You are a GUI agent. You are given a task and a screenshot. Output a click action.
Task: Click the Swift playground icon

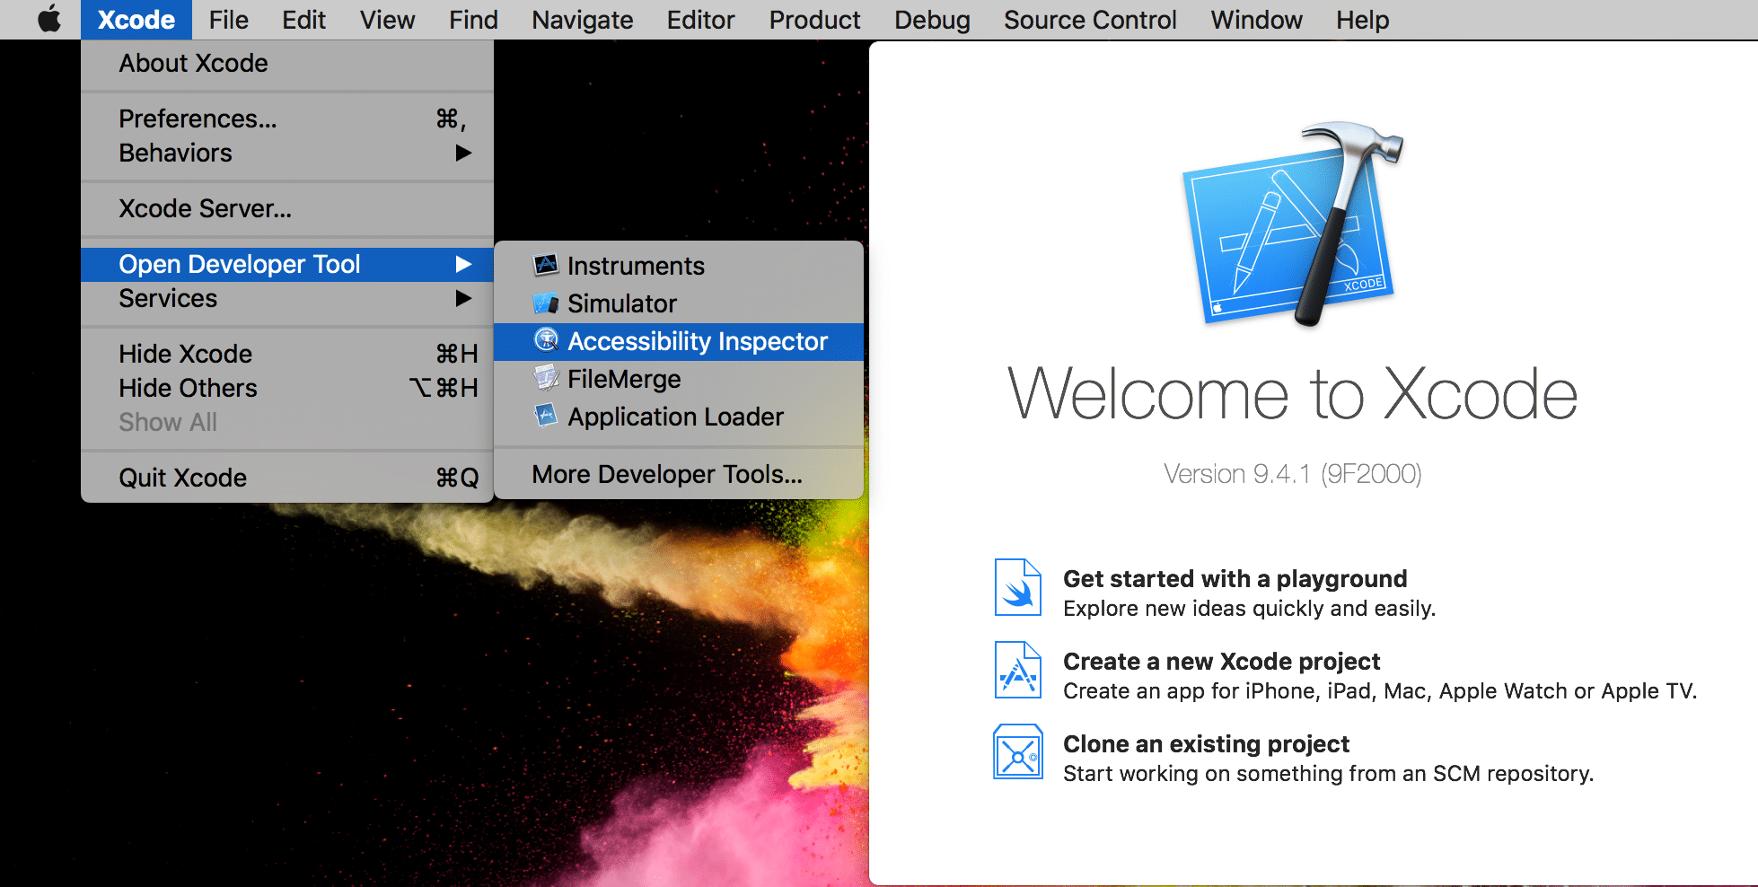click(1017, 586)
